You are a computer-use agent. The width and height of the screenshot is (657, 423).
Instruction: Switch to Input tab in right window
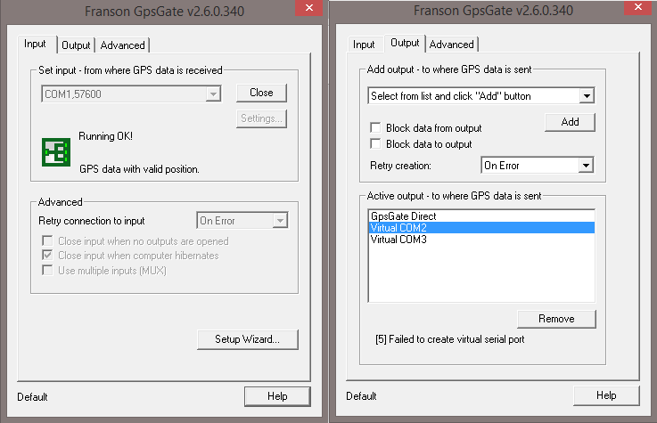click(x=364, y=45)
